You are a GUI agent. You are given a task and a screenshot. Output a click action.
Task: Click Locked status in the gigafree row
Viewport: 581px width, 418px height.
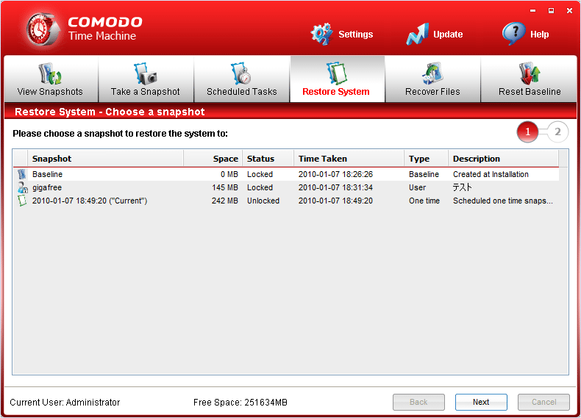pyautogui.click(x=260, y=187)
